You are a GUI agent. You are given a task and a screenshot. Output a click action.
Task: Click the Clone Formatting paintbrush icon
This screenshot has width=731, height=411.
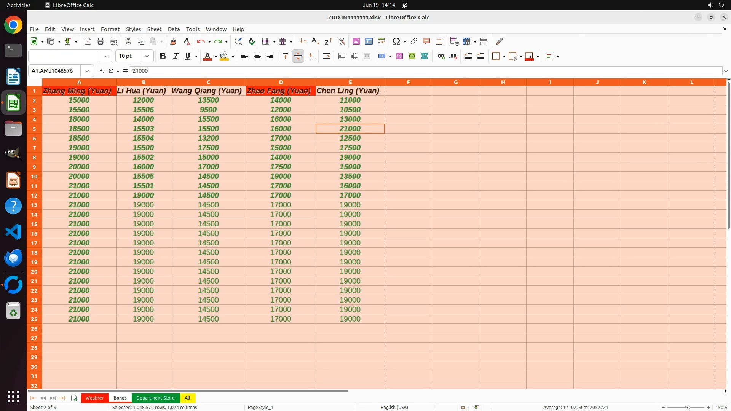point(173,41)
